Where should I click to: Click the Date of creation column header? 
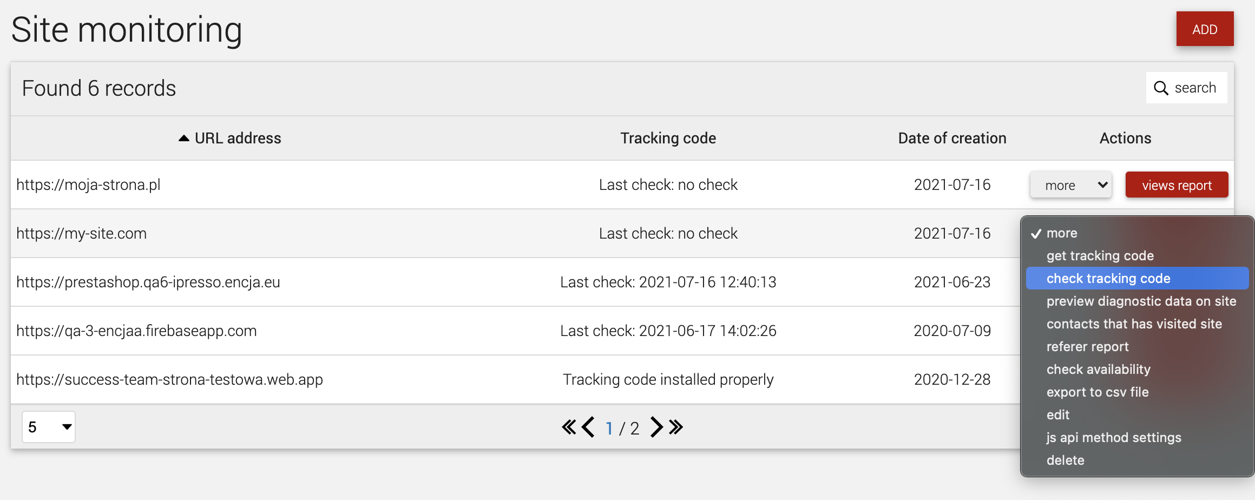point(952,139)
